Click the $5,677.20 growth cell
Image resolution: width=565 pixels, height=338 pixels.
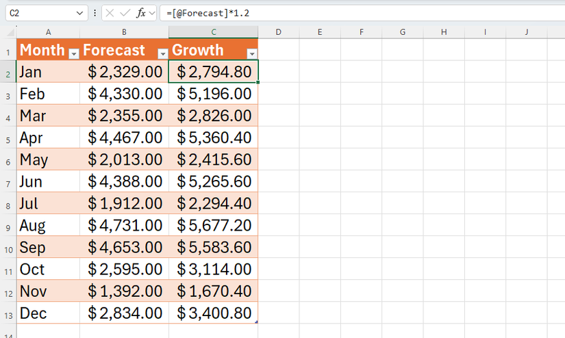click(x=213, y=225)
